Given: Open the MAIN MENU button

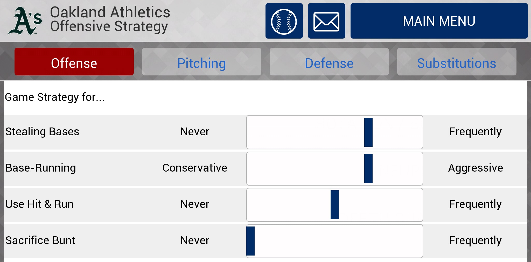Looking at the screenshot, I should click(x=439, y=21).
